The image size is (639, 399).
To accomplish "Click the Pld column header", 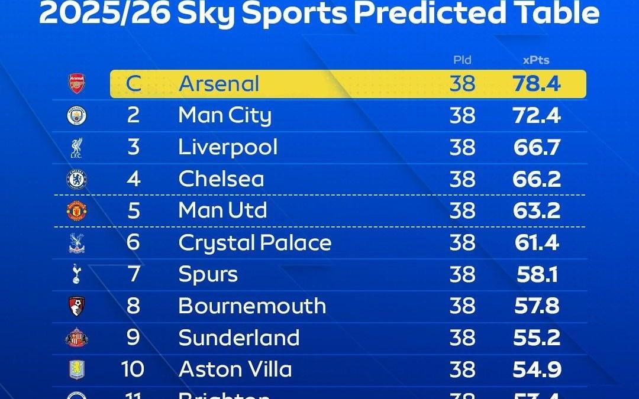I will [x=461, y=60].
